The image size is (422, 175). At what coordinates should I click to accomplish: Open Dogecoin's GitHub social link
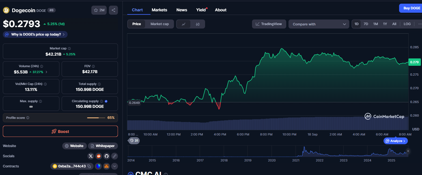106,156
